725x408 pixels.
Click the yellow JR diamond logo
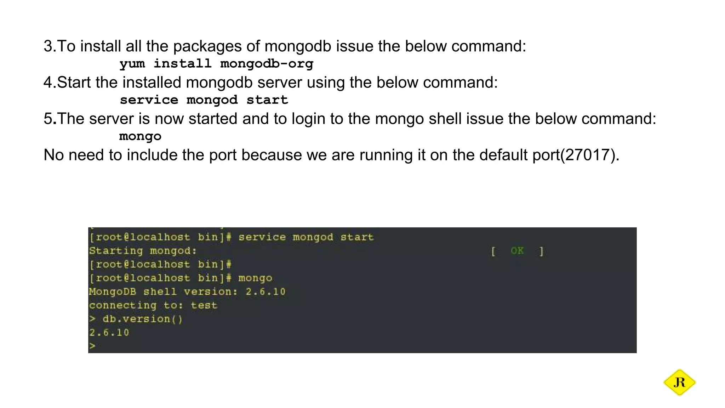tap(679, 382)
